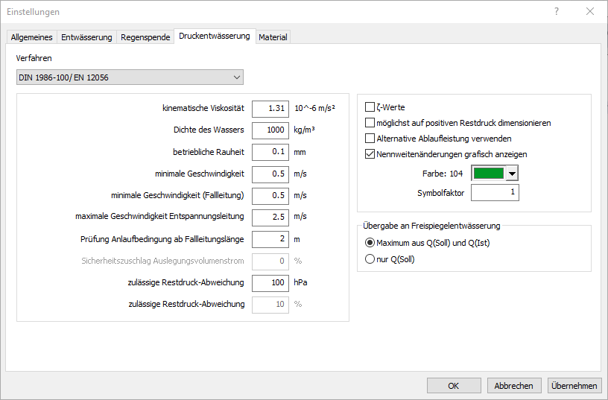Click the Einstellungen window title
This screenshot has height=400, width=608.
[x=34, y=12]
